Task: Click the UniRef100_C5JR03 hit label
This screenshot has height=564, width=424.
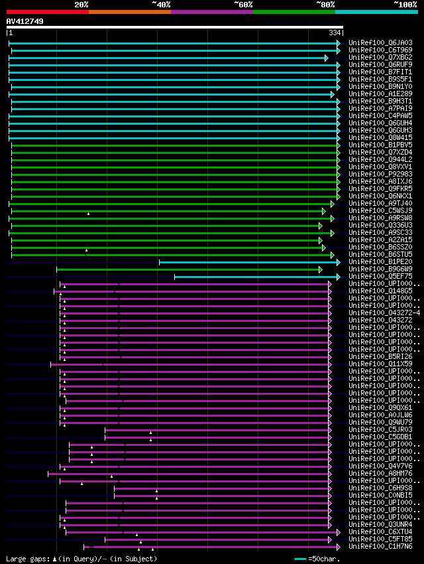Action: point(380,429)
